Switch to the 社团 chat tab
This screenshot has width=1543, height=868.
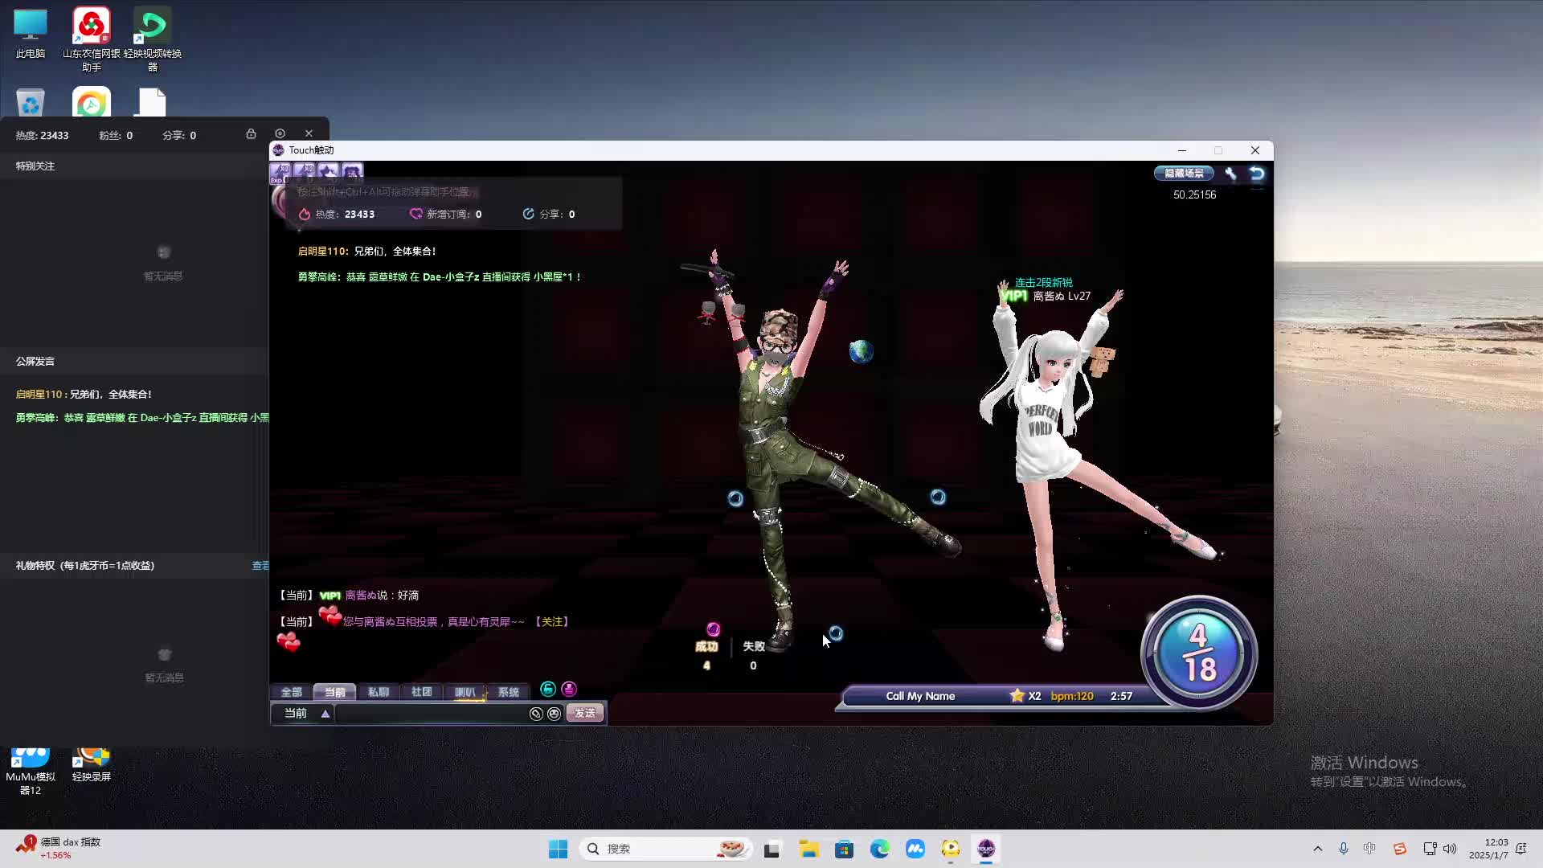point(421,692)
